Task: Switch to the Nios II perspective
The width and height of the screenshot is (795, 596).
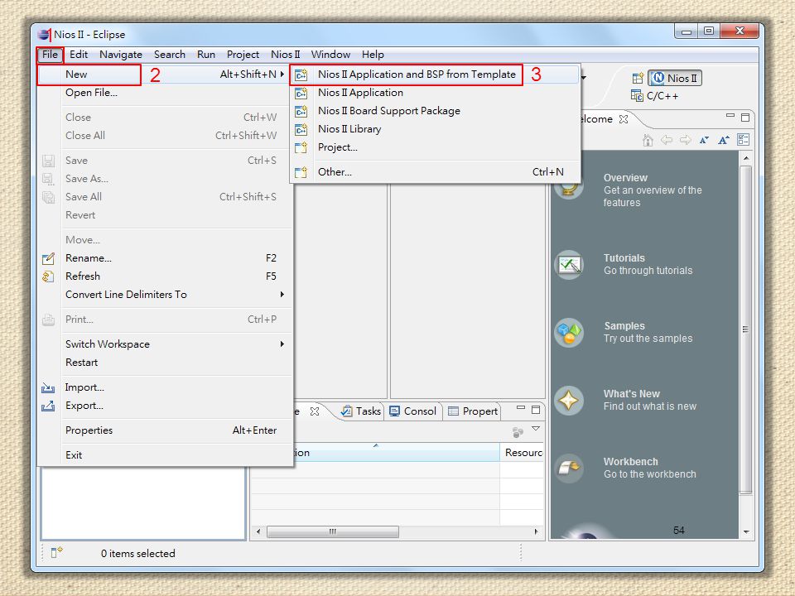Action: (675, 78)
